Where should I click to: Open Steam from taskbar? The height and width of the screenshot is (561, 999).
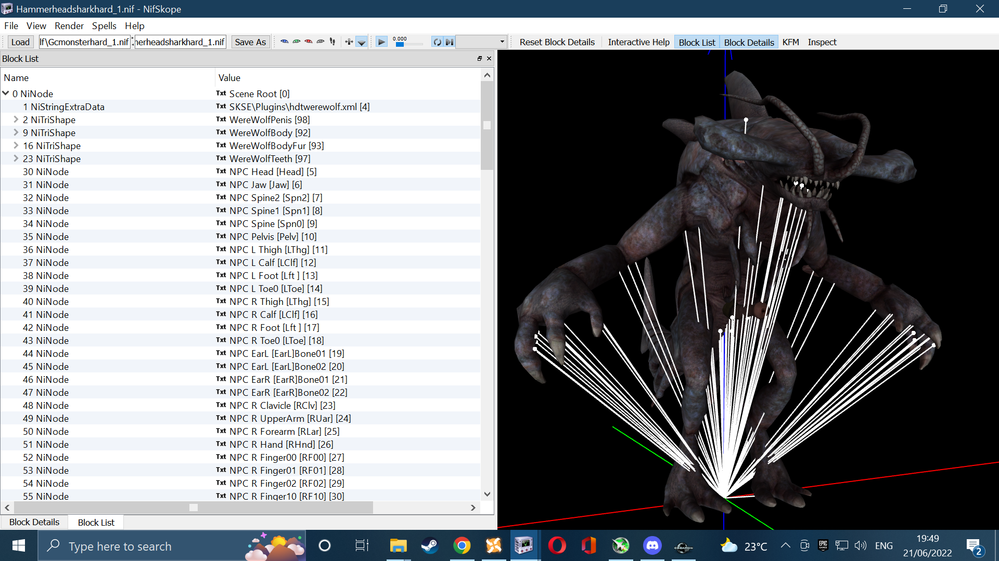click(x=430, y=545)
